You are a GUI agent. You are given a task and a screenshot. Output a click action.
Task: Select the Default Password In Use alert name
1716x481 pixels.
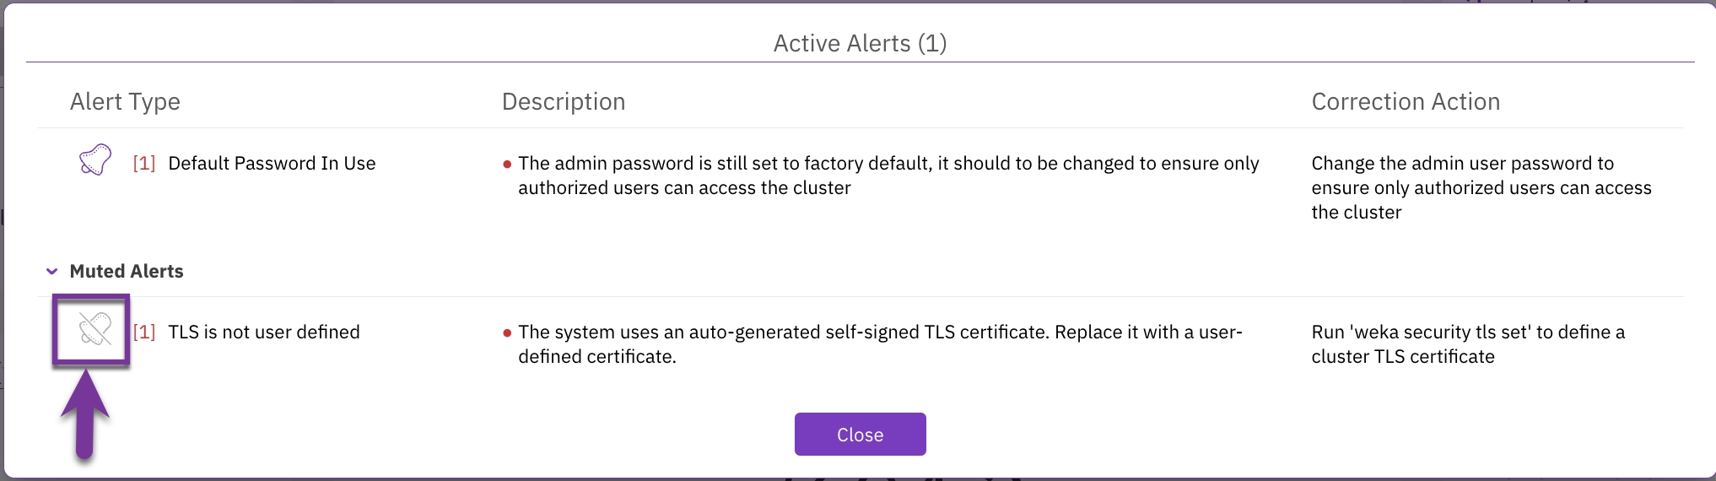click(x=272, y=164)
